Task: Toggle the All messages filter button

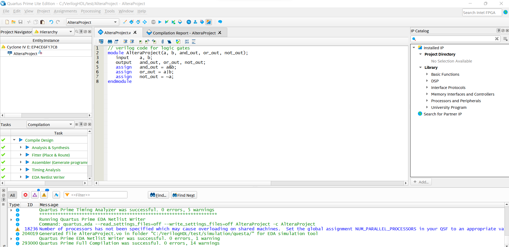Action: pos(12,195)
